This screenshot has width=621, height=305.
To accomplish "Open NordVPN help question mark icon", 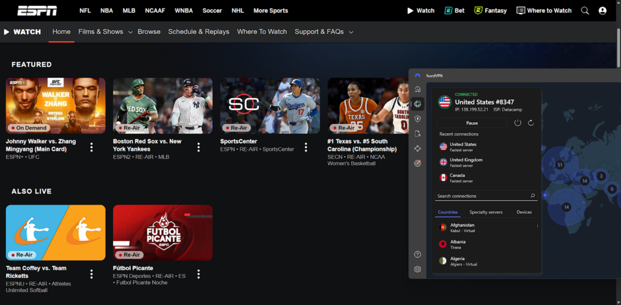I will [417, 254].
